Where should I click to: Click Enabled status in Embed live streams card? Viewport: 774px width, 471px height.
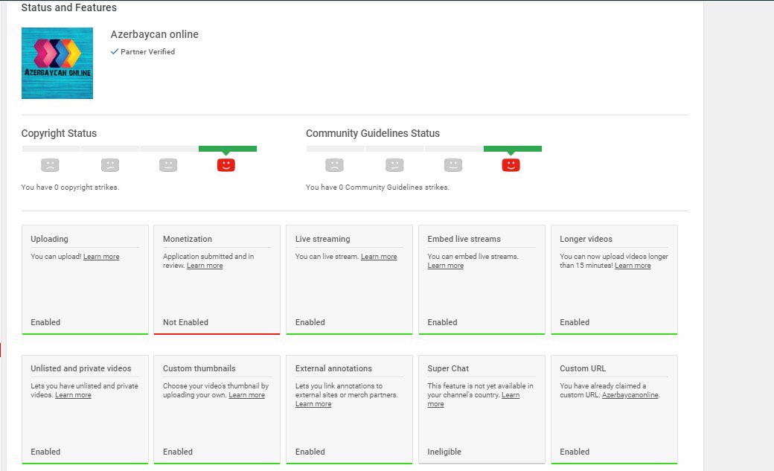click(x=442, y=322)
